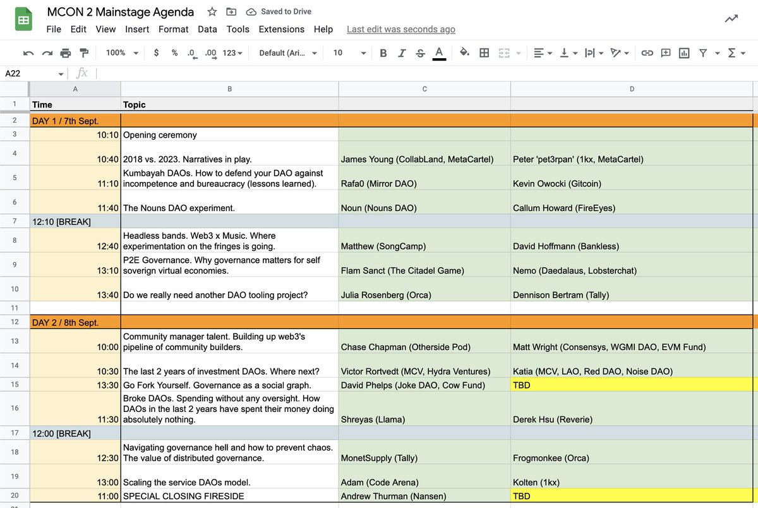Click the select all corner box
This screenshot has width=758, height=508.
pos(15,89)
